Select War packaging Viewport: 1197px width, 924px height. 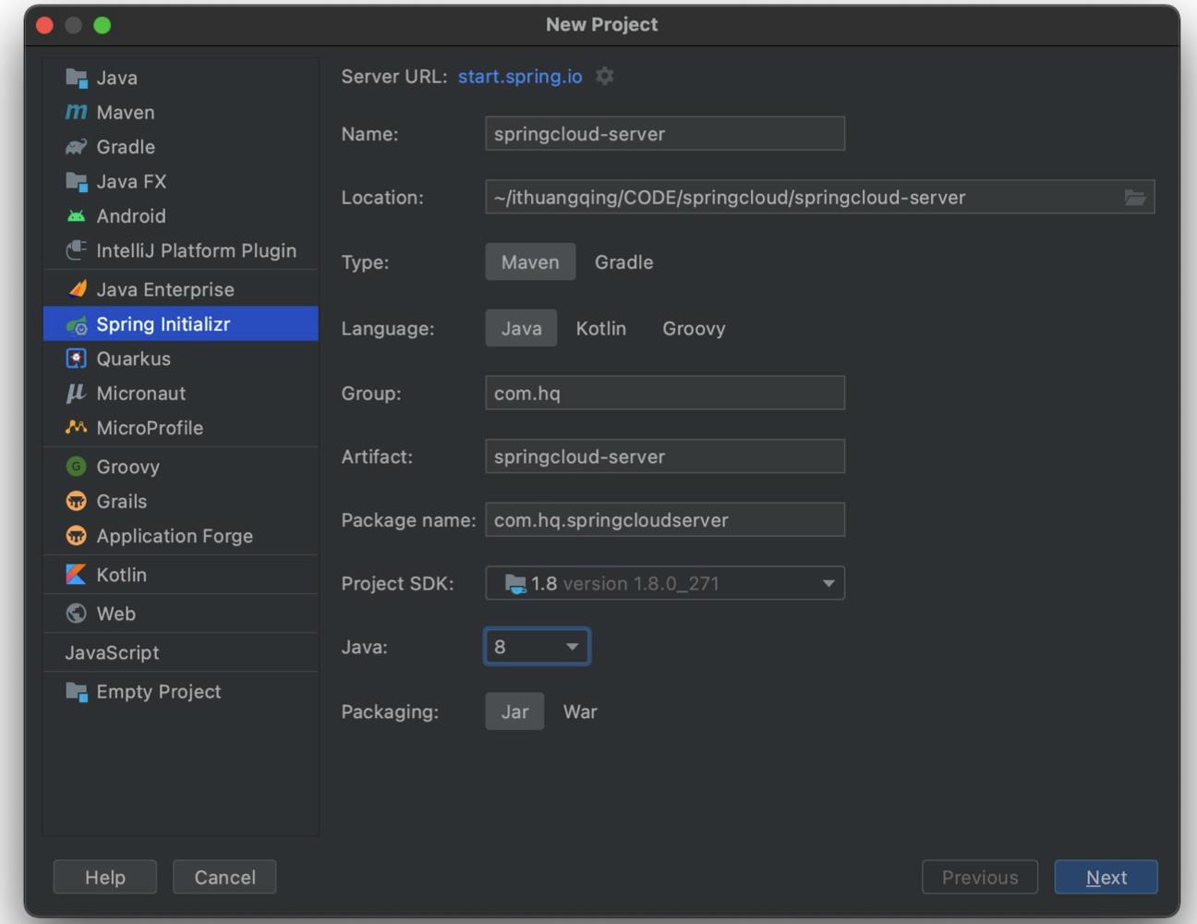pos(580,711)
